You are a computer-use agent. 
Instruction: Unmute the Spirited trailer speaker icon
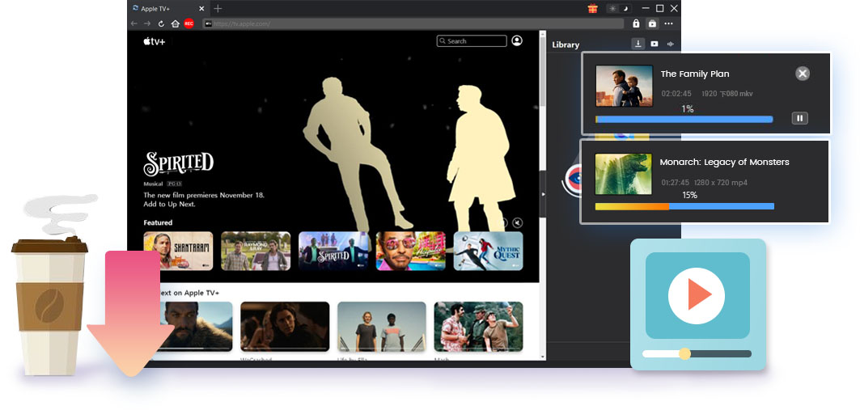pyautogui.click(x=517, y=222)
